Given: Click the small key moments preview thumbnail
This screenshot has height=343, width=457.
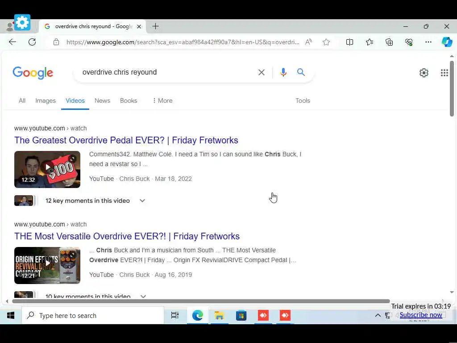Looking at the screenshot, I should tap(24, 201).
